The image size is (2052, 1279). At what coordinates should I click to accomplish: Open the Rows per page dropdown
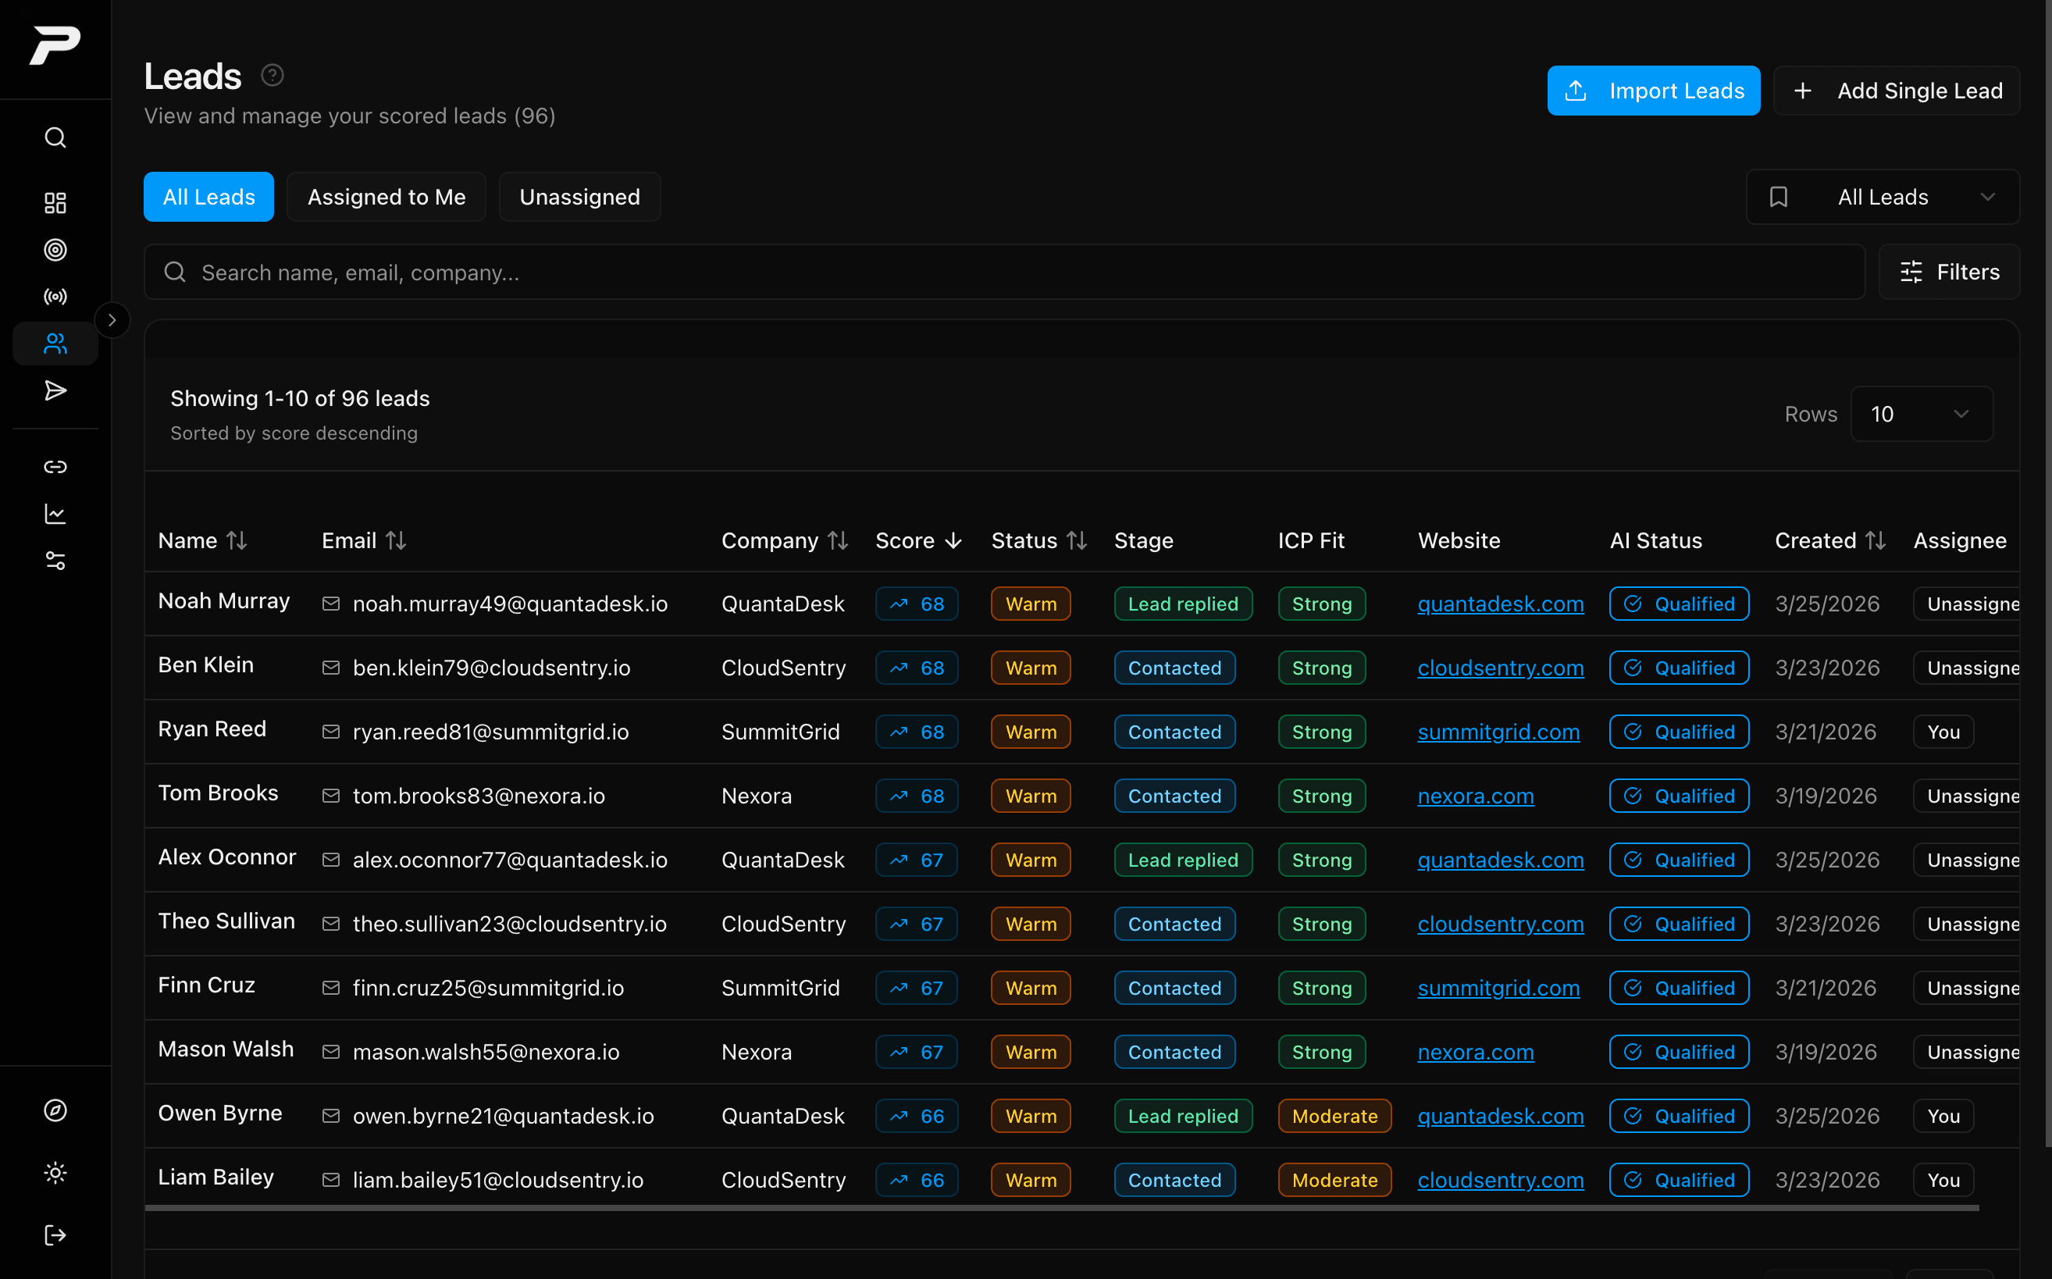tap(1921, 414)
